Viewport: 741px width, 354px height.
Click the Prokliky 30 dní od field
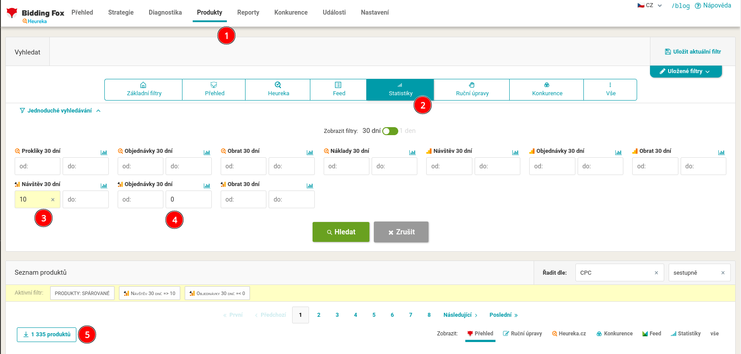37,166
